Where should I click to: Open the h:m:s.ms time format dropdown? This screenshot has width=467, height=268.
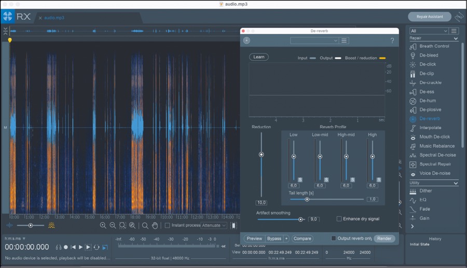point(15,238)
